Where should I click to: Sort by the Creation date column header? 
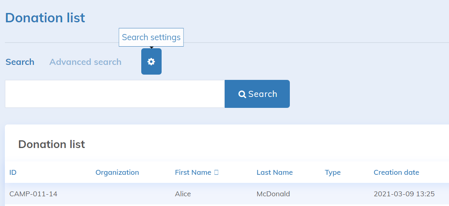pyautogui.click(x=396, y=172)
